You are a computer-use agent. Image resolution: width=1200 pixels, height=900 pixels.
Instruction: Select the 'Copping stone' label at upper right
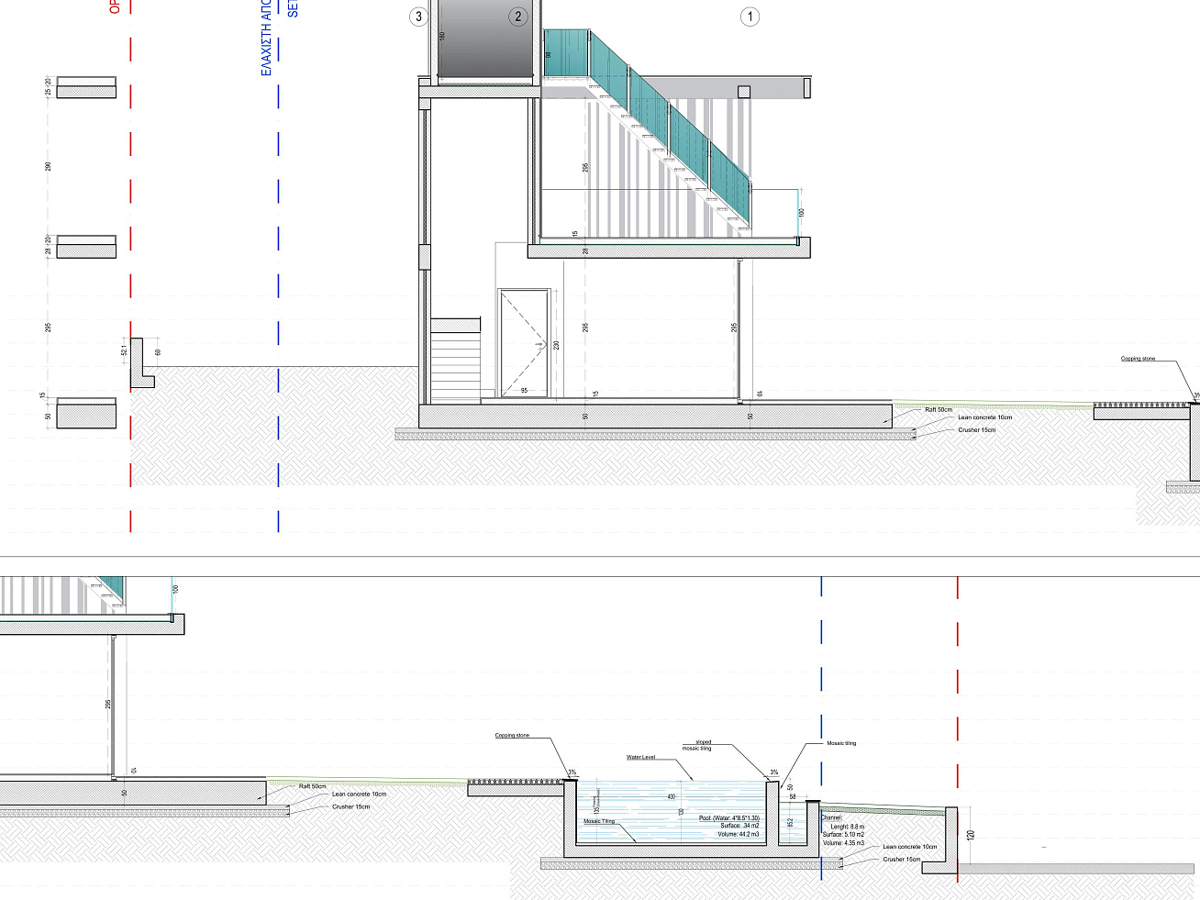(x=1138, y=359)
